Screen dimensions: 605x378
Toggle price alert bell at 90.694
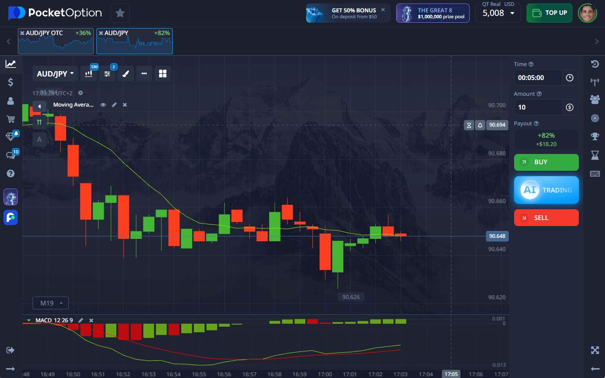[480, 125]
